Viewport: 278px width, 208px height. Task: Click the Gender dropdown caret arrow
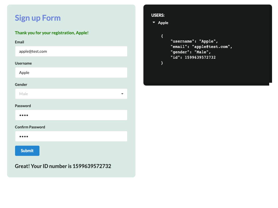122,94
